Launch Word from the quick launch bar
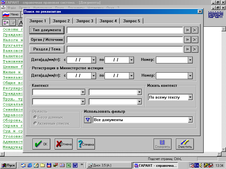 pyautogui.click(x=75, y=165)
